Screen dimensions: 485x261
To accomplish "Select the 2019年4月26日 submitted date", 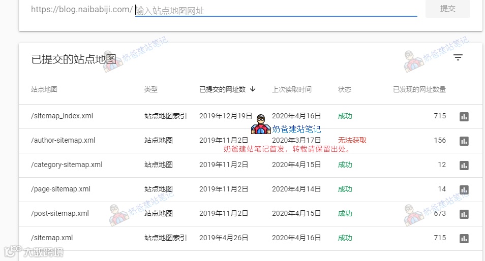I will pos(224,238).
